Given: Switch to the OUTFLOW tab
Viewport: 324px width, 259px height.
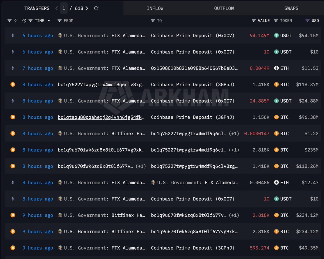Looking at the screenshot, I should point(224,8).
